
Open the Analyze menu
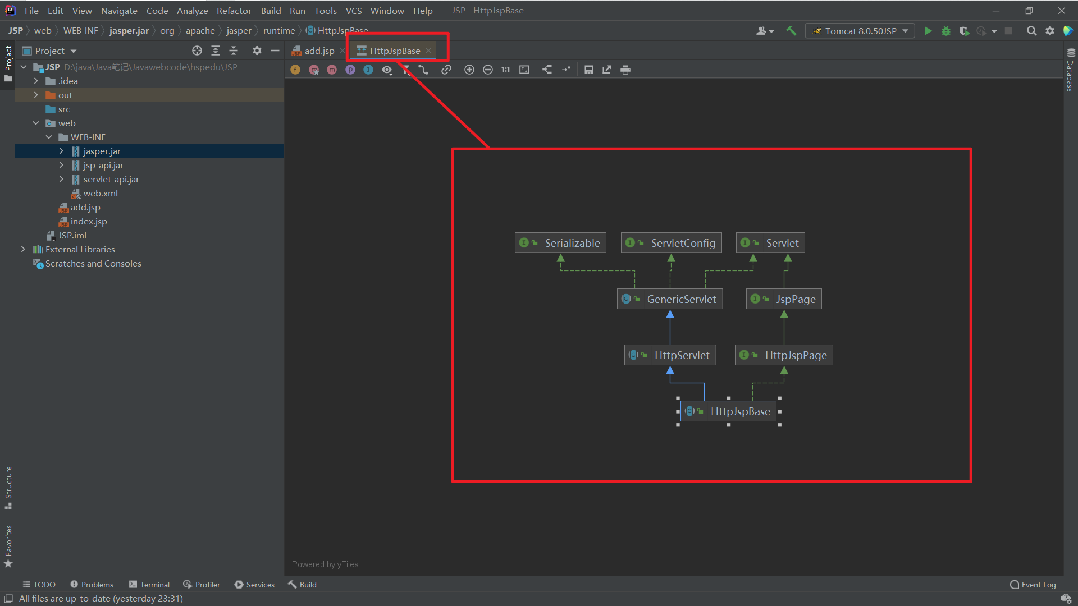click(x=192, y=11)
